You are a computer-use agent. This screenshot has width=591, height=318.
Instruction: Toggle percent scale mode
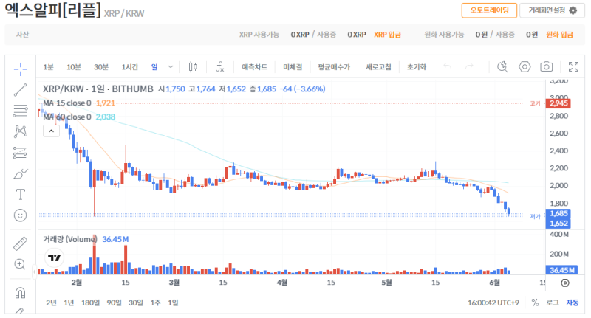point(535,303)
